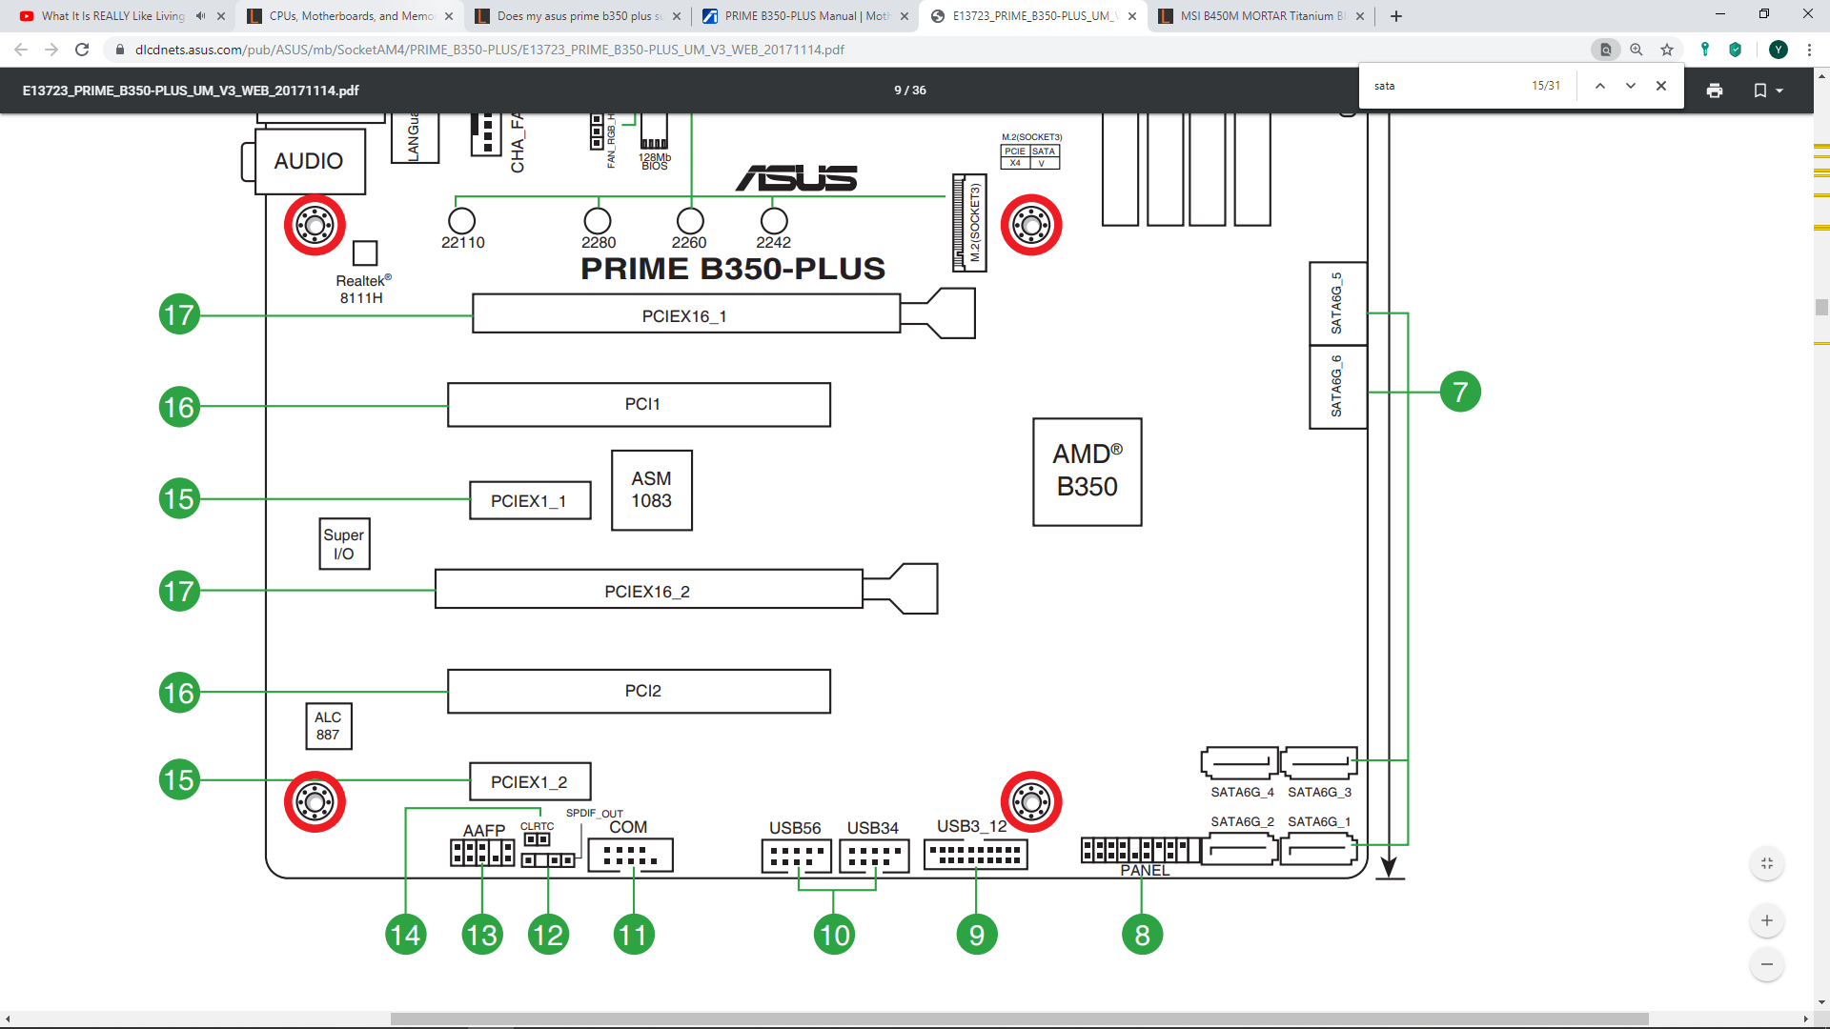Click the '15/31' find results count

point(1546,86)
